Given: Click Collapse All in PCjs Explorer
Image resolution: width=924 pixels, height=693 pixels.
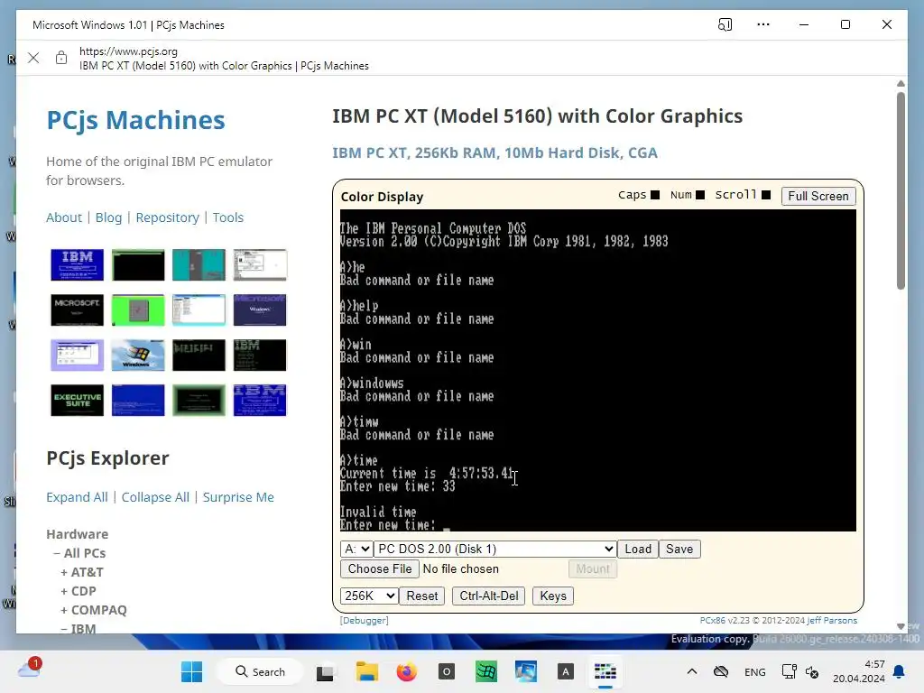Looking at the screenshot, I should [155, 497].
